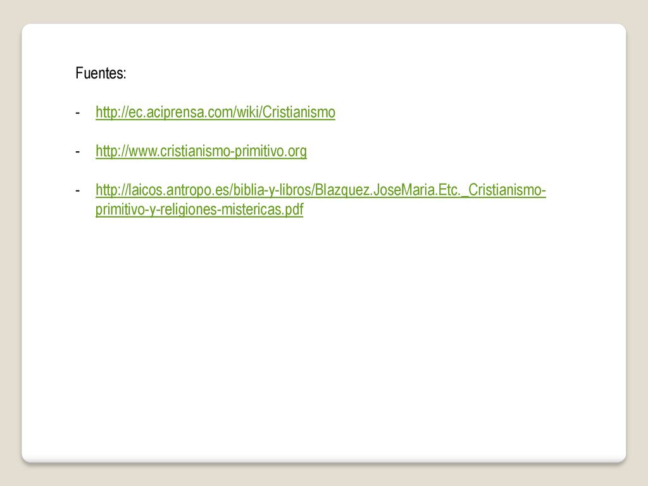Open the ec.aciprensa.com wiki Cristianismo link
Screen dimensions: 648x486
(215, 113)
